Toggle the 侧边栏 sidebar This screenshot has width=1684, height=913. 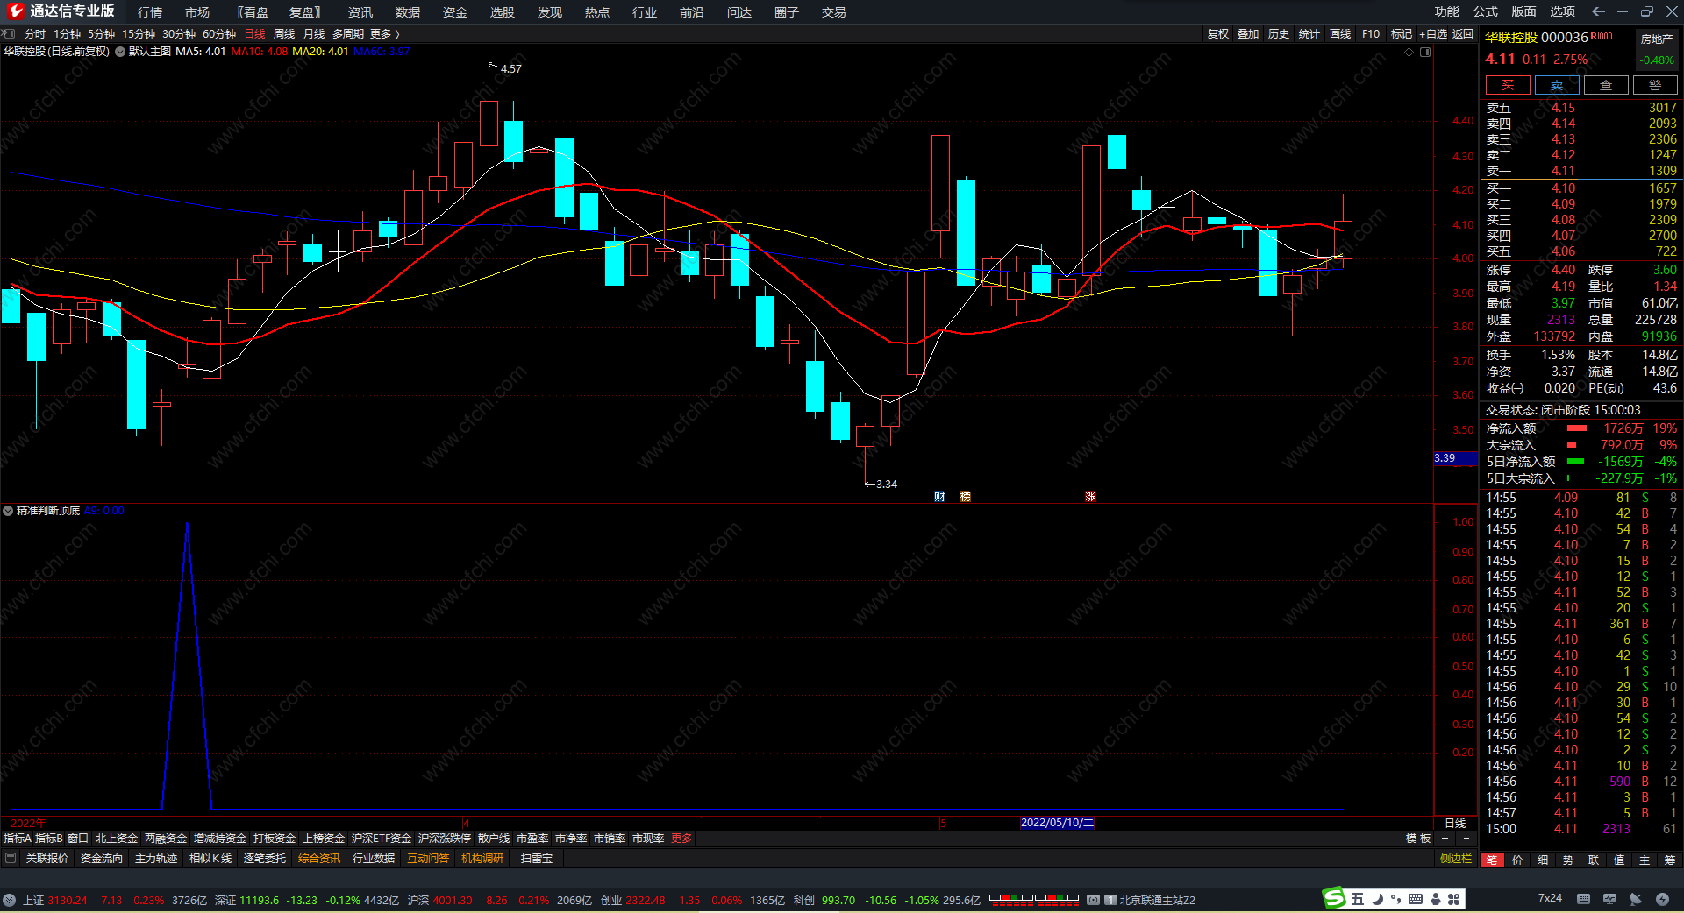click(x=1456, y=859)
